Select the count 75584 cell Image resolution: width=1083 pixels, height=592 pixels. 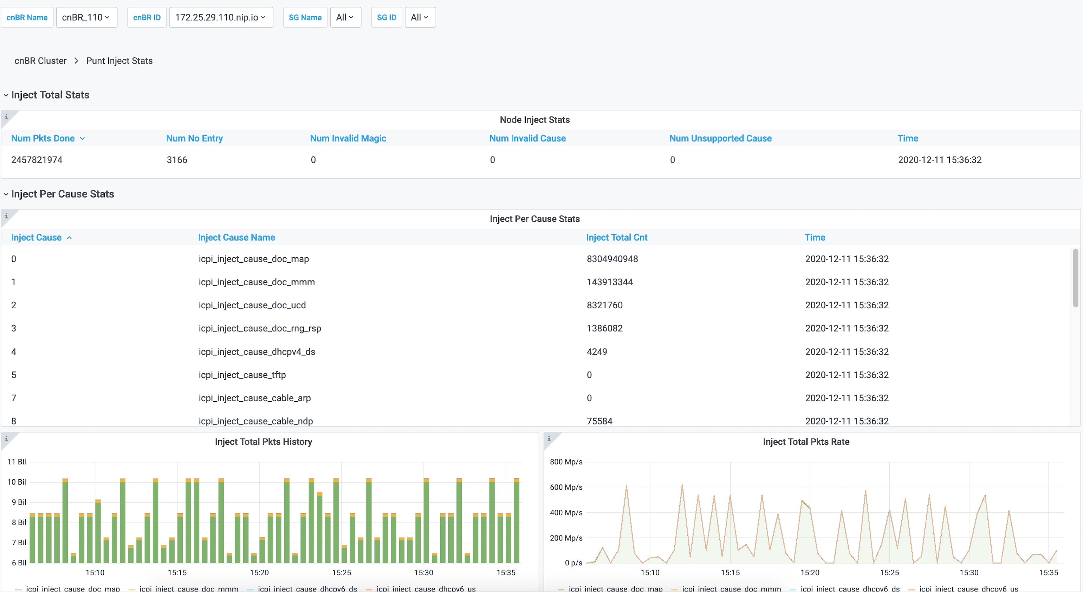click(599, 421)
